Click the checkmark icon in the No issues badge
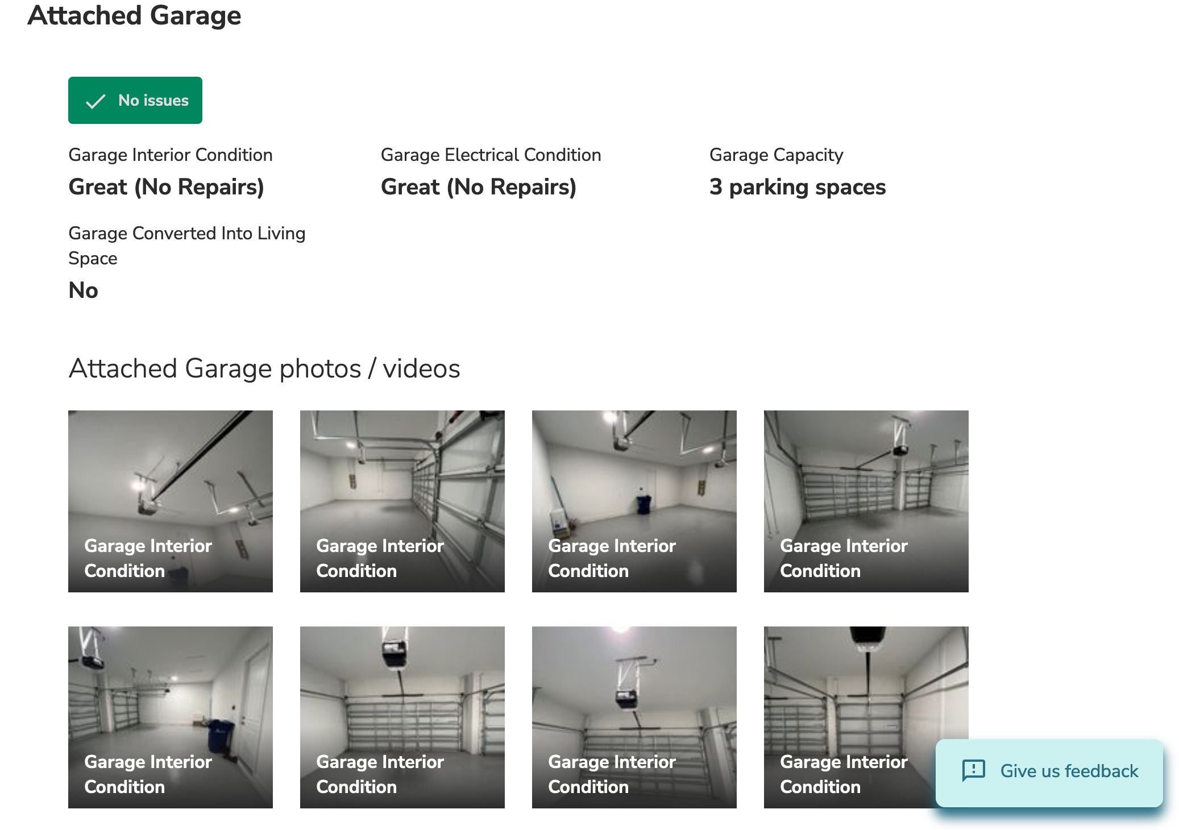Viewport: 1179px width, 830px height. coord(96,101)
